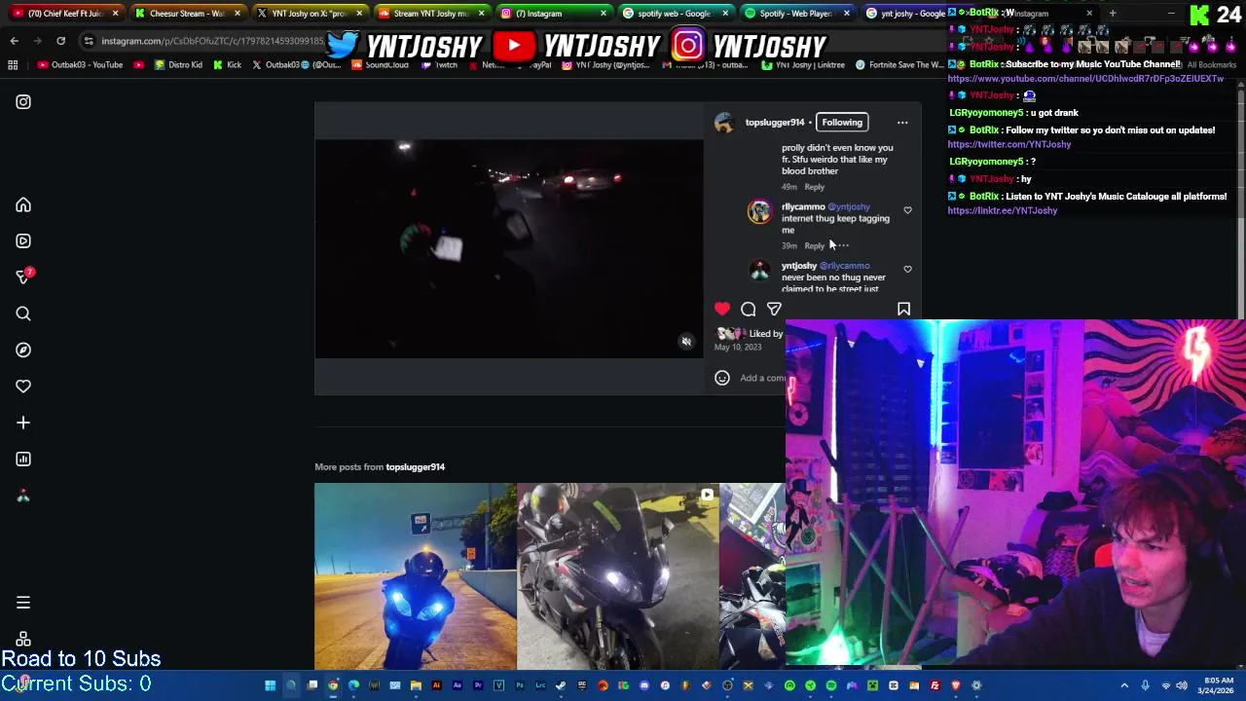Like rllycammo's comment with the heart
This screenshot has width=1246, height=701.
tap(907, 210)
